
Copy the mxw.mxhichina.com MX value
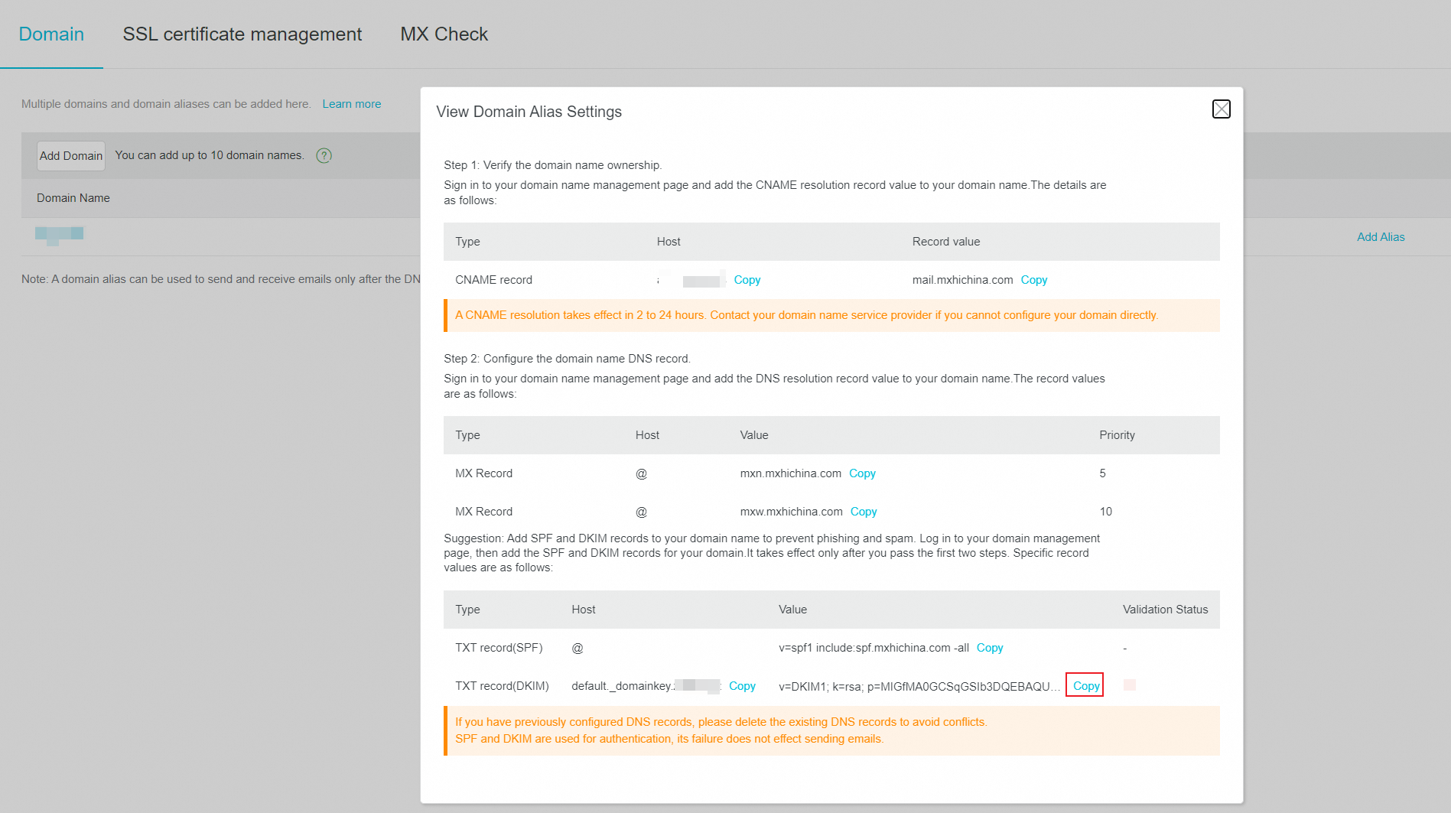(863, 512)
